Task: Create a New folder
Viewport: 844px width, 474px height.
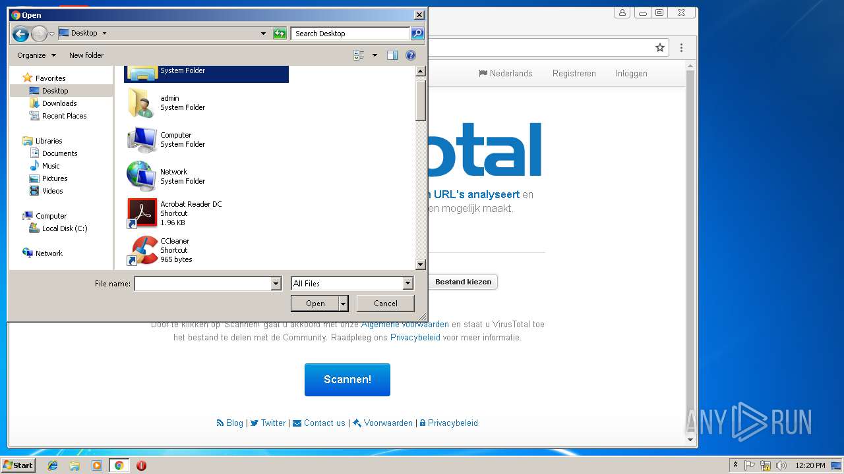Action: click(86, 55)
